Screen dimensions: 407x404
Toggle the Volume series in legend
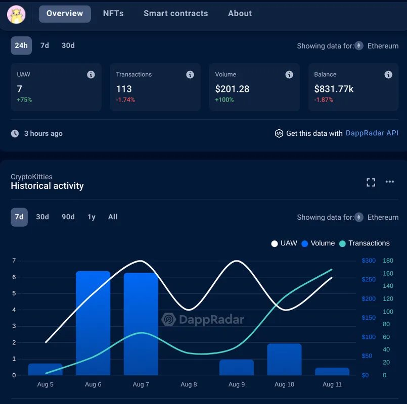[318, 243]
